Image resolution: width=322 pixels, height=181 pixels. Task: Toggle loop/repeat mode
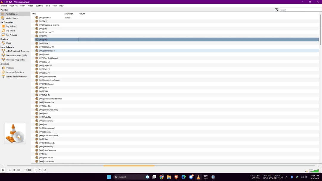40,170
